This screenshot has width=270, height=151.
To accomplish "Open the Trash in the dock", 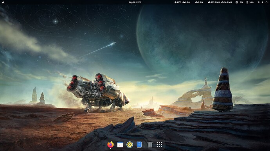I will point(150,145).
